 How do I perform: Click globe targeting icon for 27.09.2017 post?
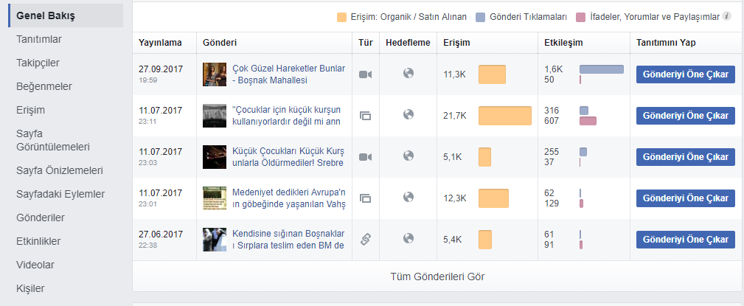pyautogui.click(x=408, y=73)
